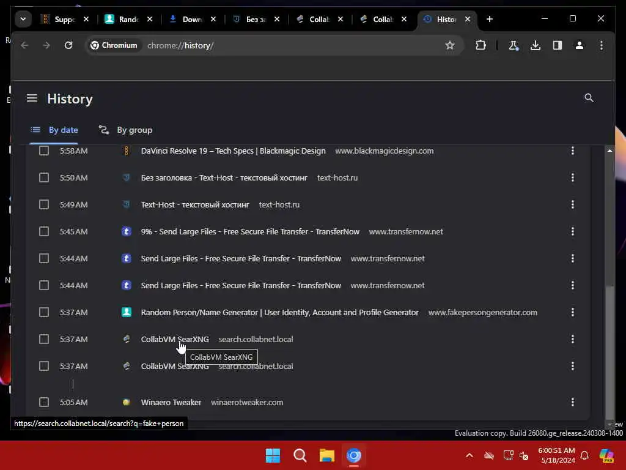Screen dimensions: 626x470
Task: Toggle the side panel icon
Action: (558, 45)
